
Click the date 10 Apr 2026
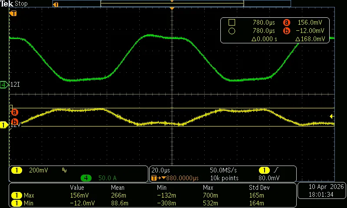(x=326, y=187)
